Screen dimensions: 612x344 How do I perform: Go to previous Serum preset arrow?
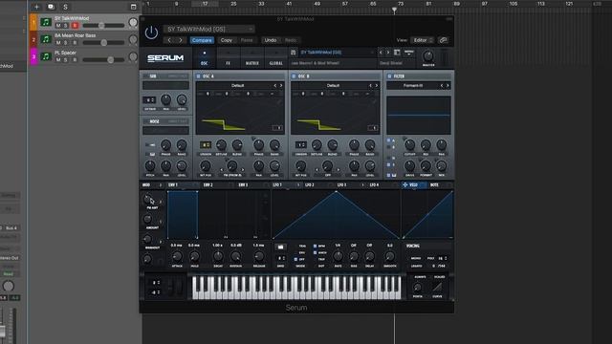382,53
